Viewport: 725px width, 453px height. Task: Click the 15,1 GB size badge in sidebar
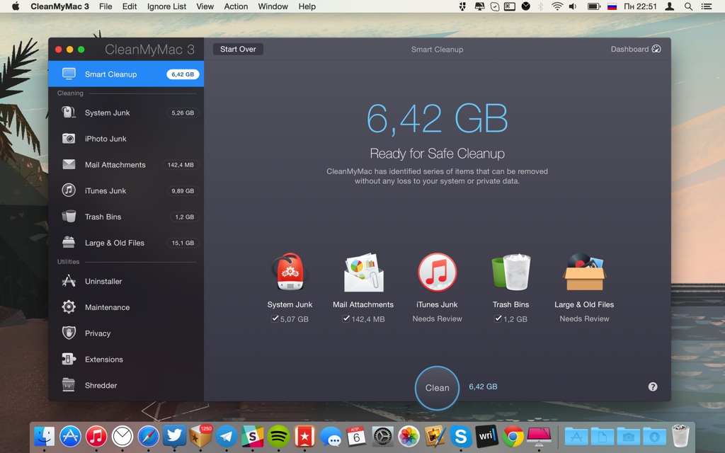click(183, 243)
